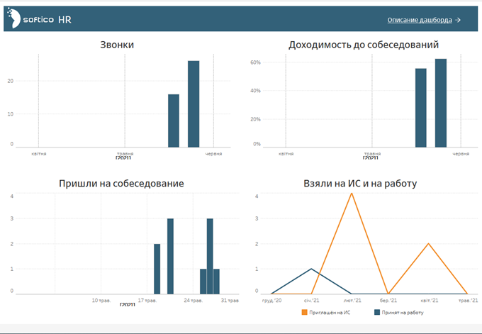
Task: Click the orange Приглашён на ИС legend swatch
Action: (x=305, y=311)
